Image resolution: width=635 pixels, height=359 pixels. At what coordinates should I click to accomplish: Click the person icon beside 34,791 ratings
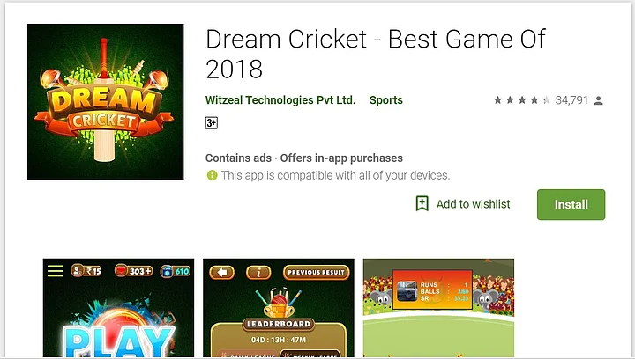pos(599,100)
